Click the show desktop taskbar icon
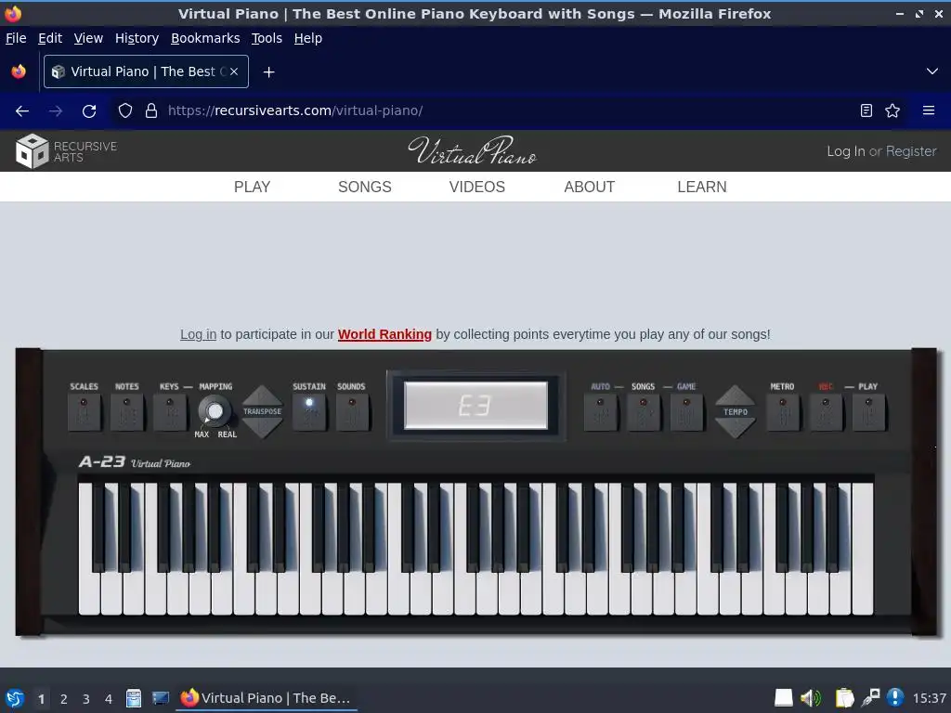Viewport: 951px width, 713px height. pos(161,698)
